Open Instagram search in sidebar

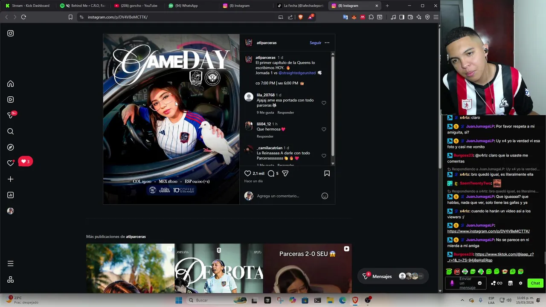[x=11, y=132]
